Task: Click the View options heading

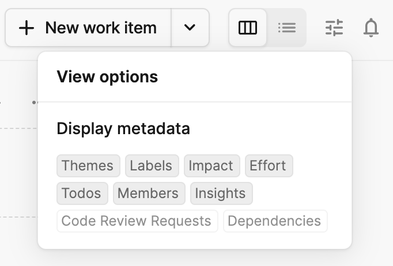Action: [x=107, y=77]
